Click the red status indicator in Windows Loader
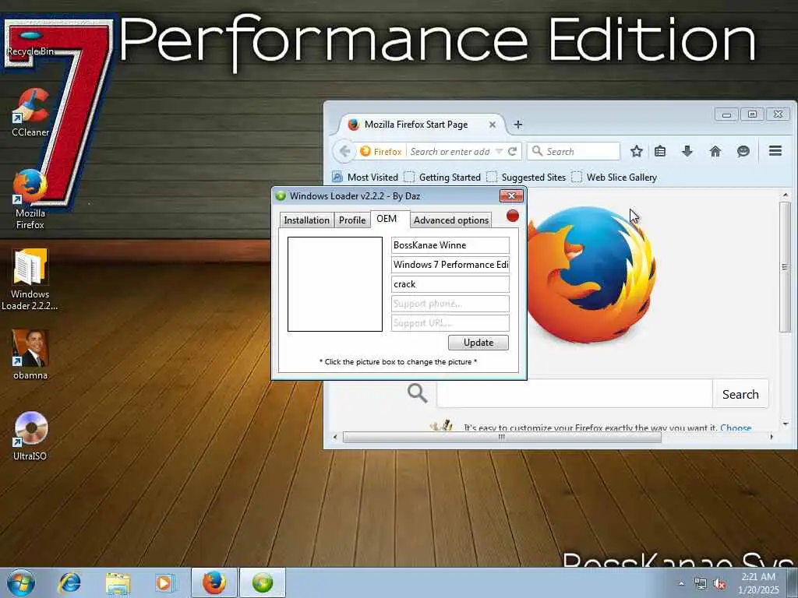Image resolution: width=798 pixels, height=598 pixels. coord(513,216)
